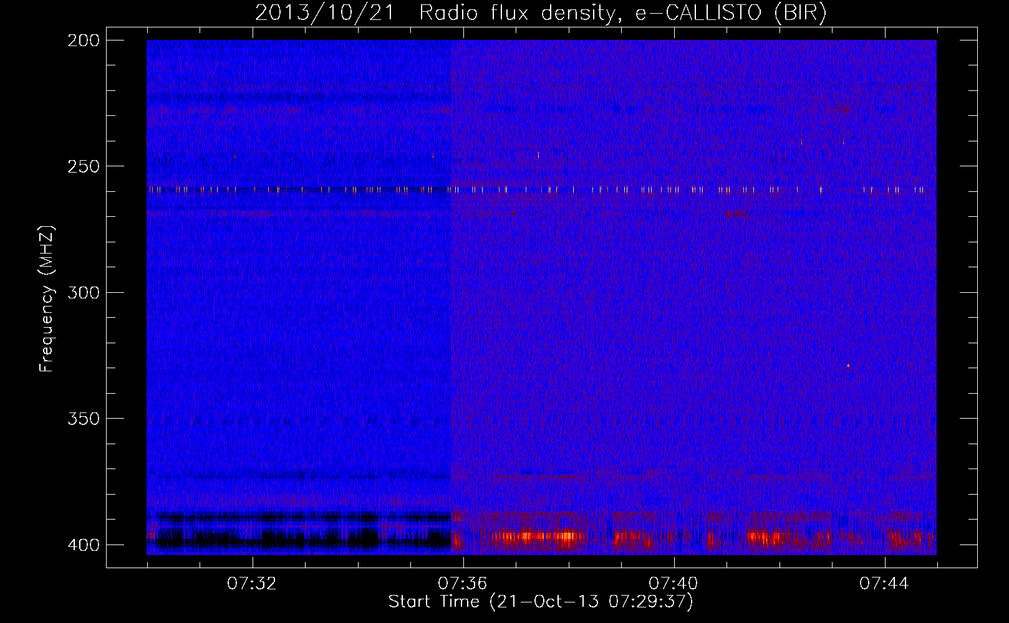This screenshot has height=623, width=1009.
Task: Click the bright red-yellow burst near 400 MHz after 07:36
Action: [538, 536]
